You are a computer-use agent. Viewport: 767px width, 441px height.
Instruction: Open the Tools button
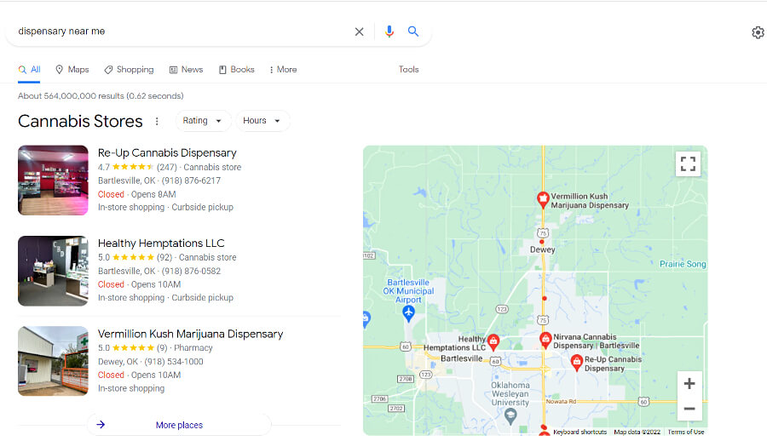[408, 70]
